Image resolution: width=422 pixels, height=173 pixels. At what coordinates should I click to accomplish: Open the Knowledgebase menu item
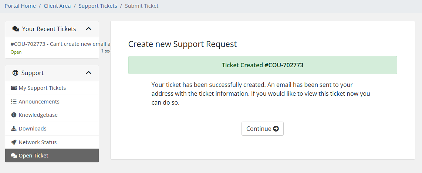[52, 115]
